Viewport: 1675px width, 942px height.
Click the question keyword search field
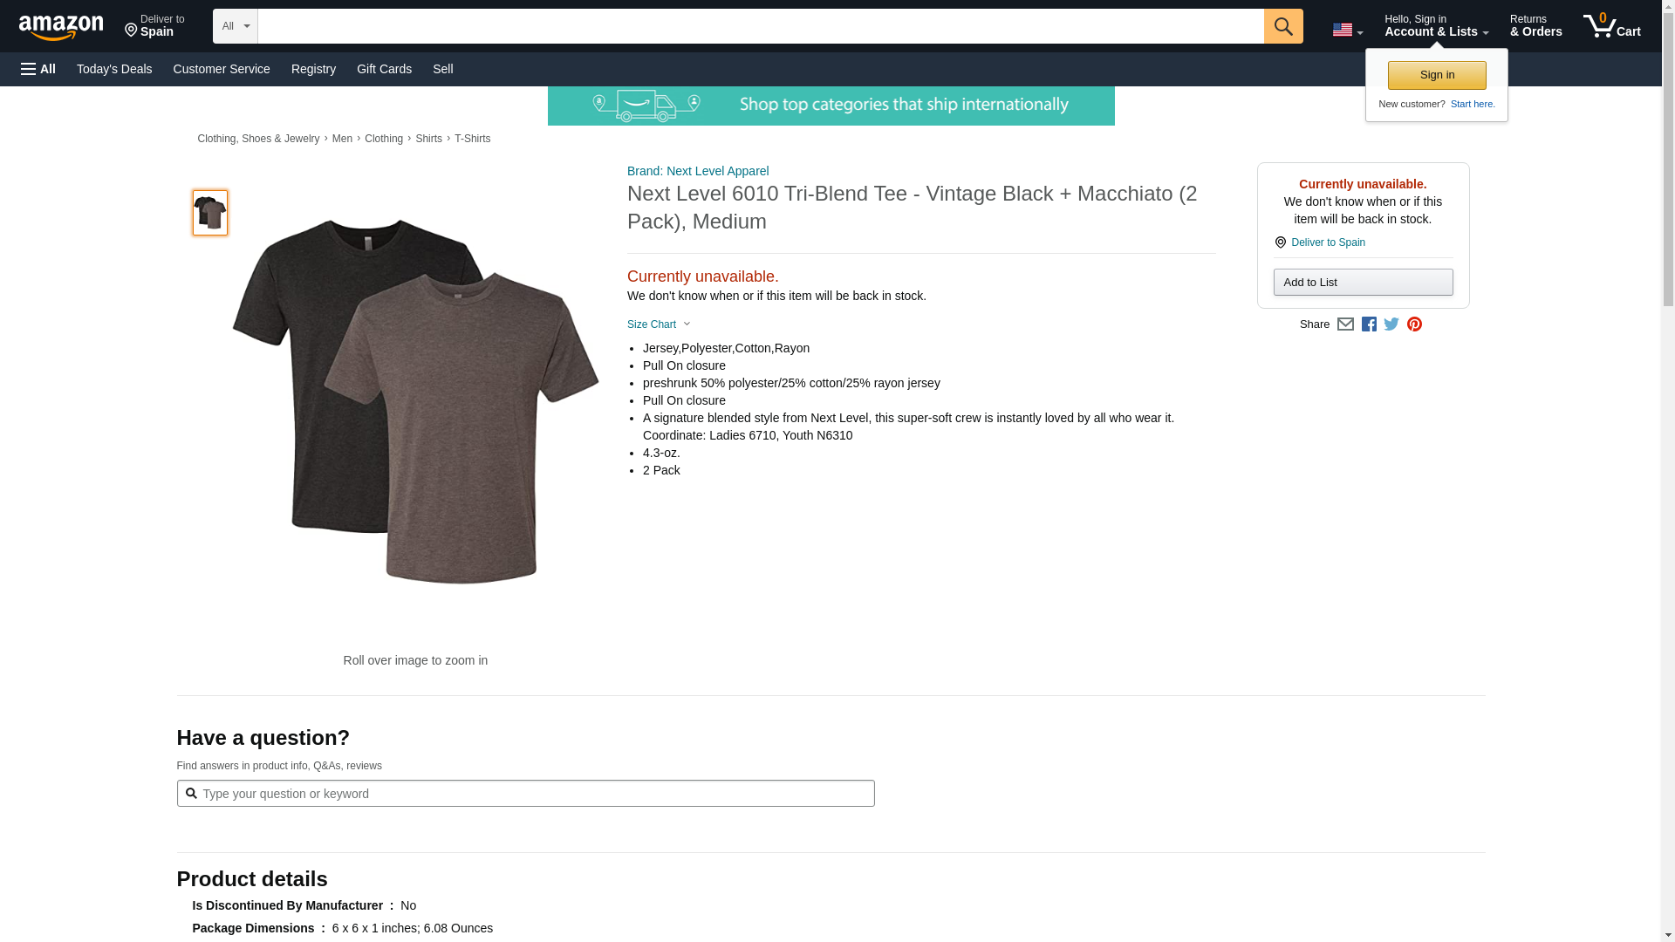(x=525, y=794)
